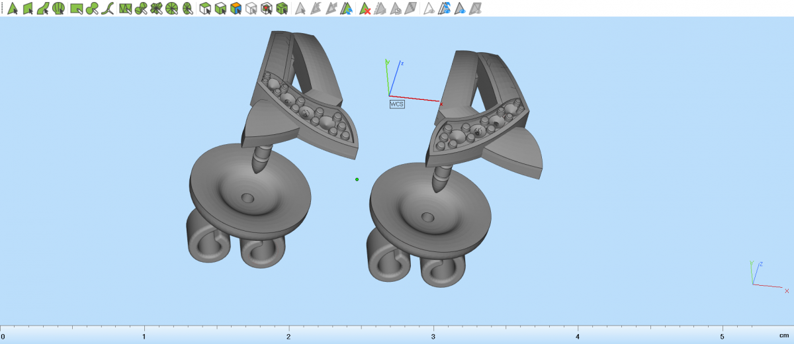Click the WCS coordinate system label
The image size is (794, 344).
pos(396,104)
